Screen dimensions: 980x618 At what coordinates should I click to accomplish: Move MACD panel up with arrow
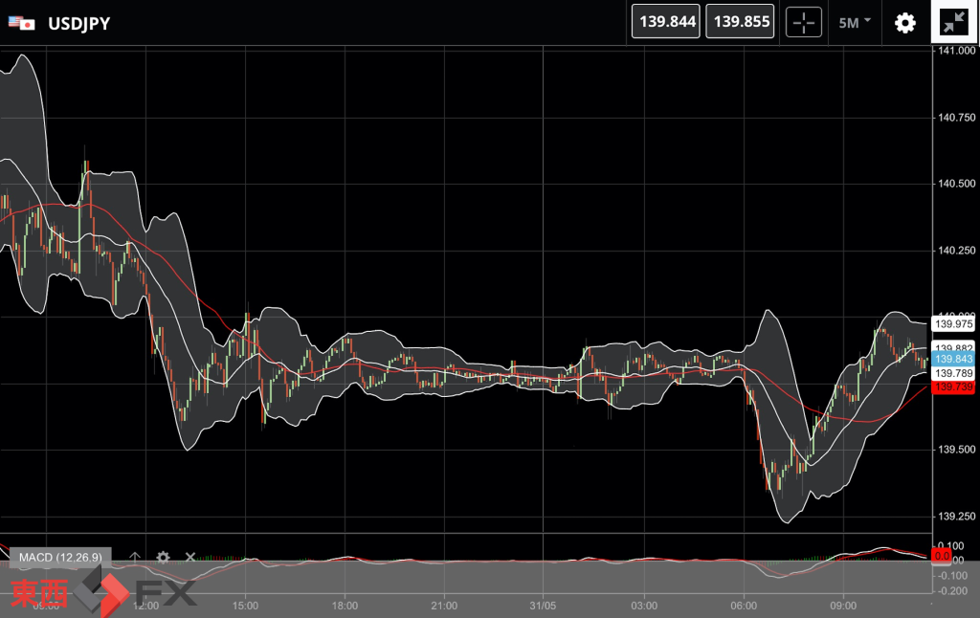click(x=134, y=557)
